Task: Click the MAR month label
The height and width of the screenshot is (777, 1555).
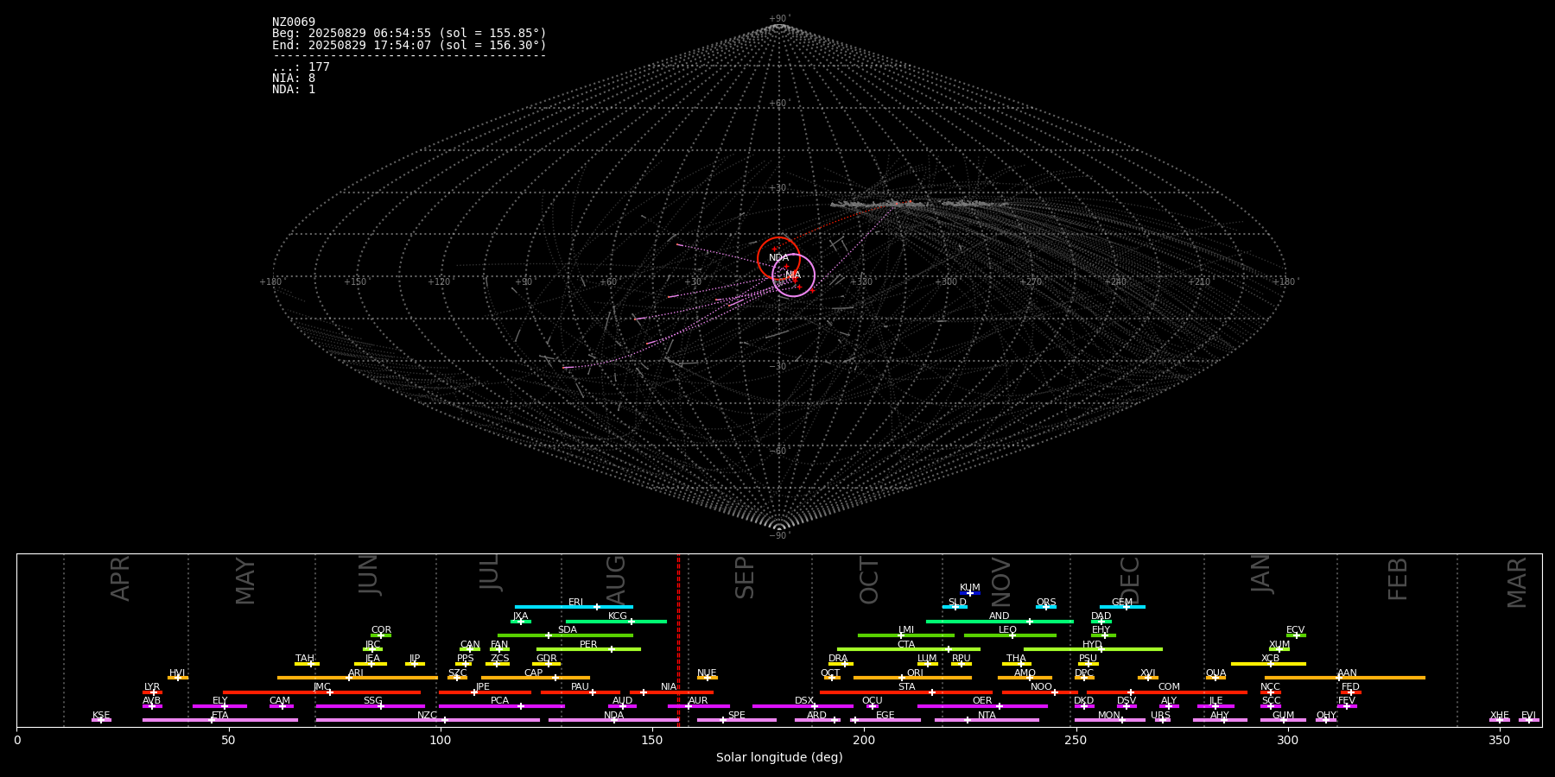Action: (x=1517, y=583)
